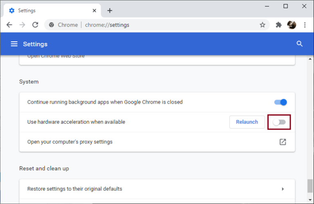The image size is (314, 204).
Task: Open Chrome's three-dot menu
Action: pos(305,25)
